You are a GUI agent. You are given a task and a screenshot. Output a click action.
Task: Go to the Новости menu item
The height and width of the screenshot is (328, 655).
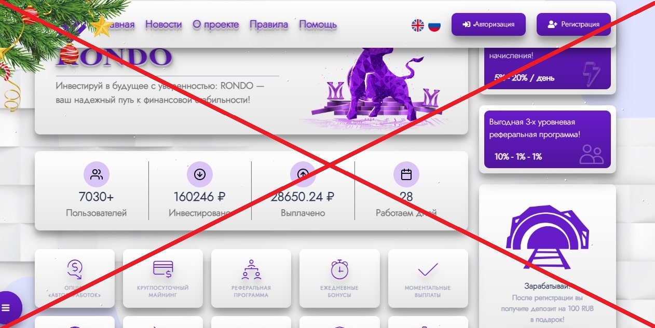point(163,24)
